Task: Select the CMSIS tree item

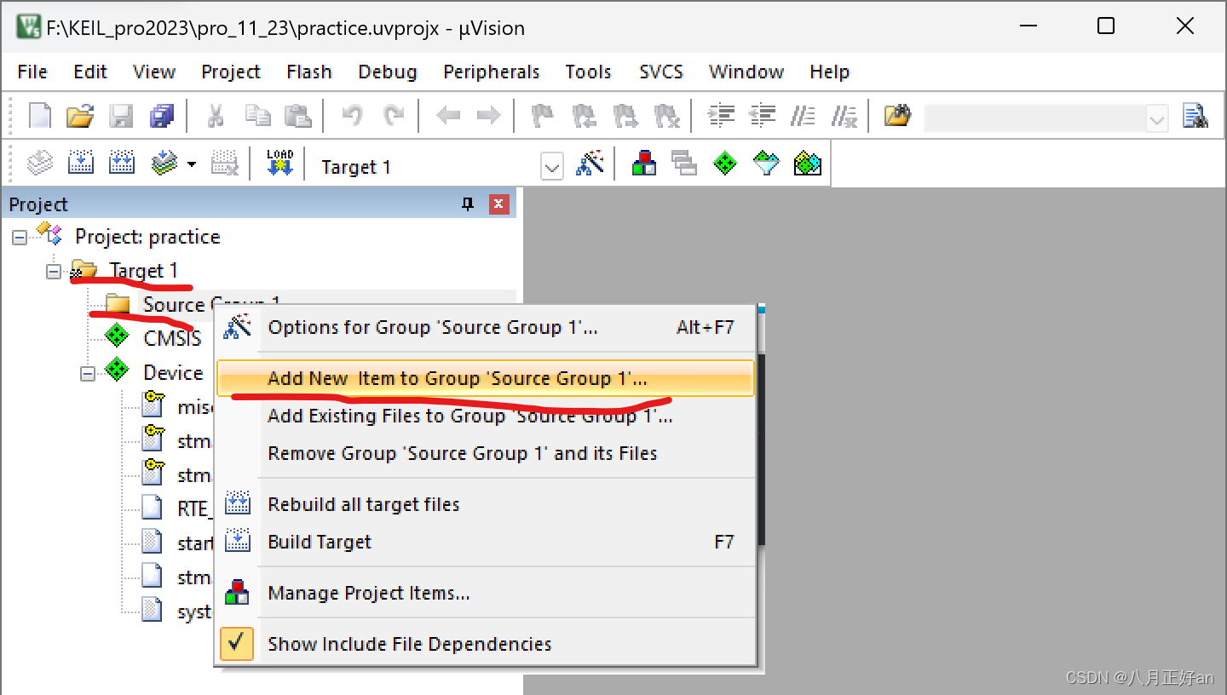Action: (x=172, y=339)
